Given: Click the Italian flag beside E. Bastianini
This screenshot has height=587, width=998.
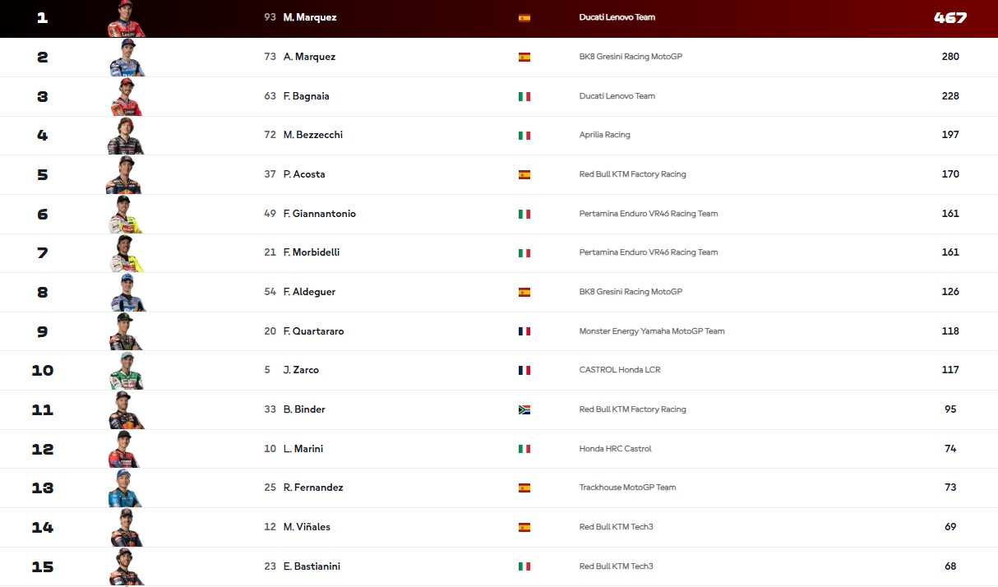Looking at the screenshot, I should click(524, 566).
